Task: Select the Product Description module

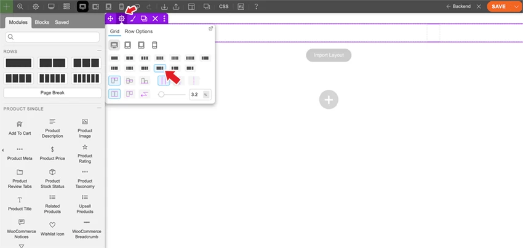Action: 52,128
